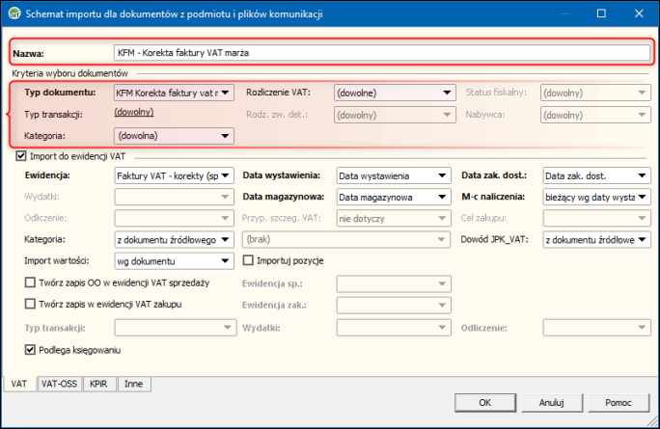Open the Typ dokumentu dropdown
The width and height of the screenshot is (660, 429).
(x=174, y=93)
